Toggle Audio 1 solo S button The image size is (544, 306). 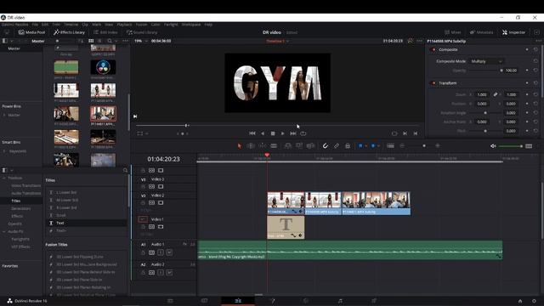(161, 252)
